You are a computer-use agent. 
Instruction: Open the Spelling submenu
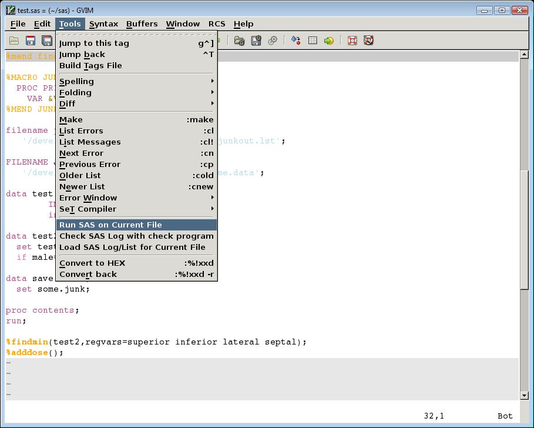(x=136, y=82)
